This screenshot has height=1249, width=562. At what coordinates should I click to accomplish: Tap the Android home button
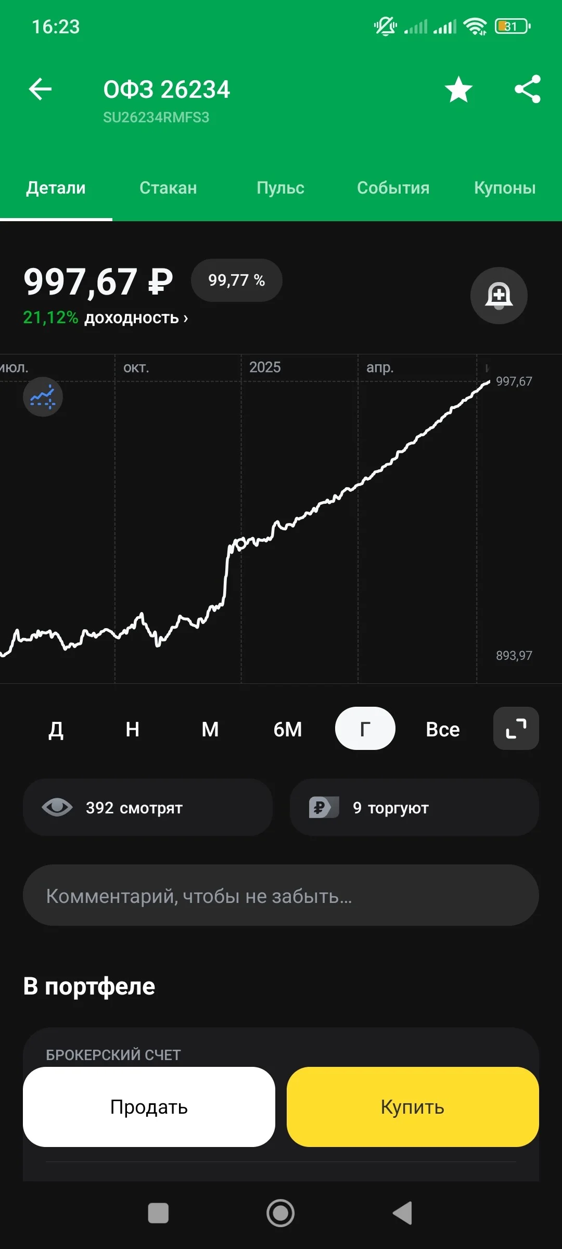pos(280,1213)
